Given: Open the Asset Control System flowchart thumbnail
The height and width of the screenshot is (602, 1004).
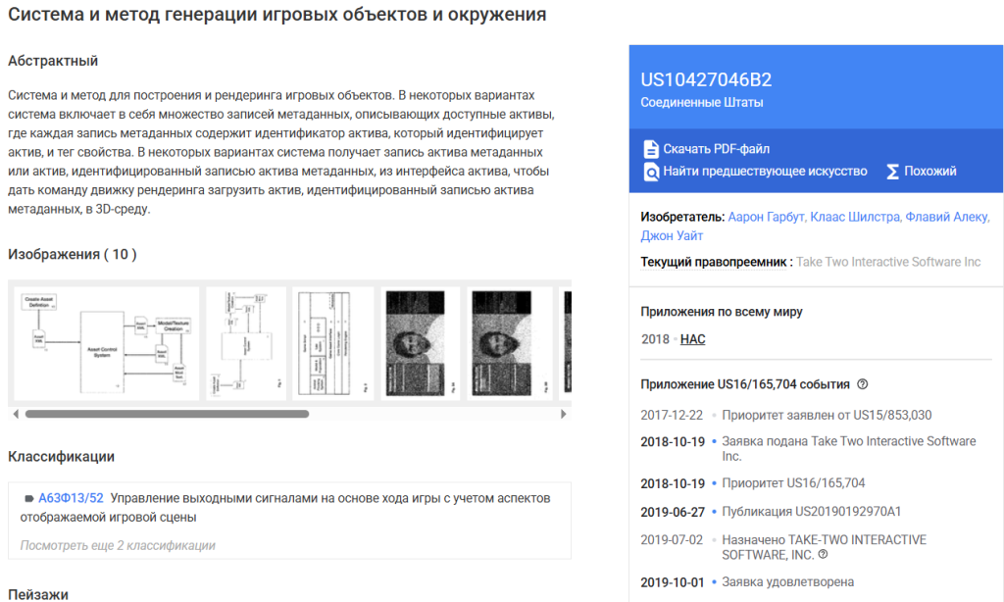Looking at the screenshot, I should [107, 343].
